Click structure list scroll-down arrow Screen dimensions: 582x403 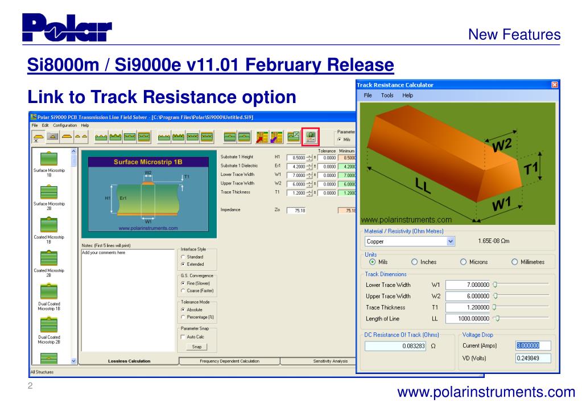point(73,361)
